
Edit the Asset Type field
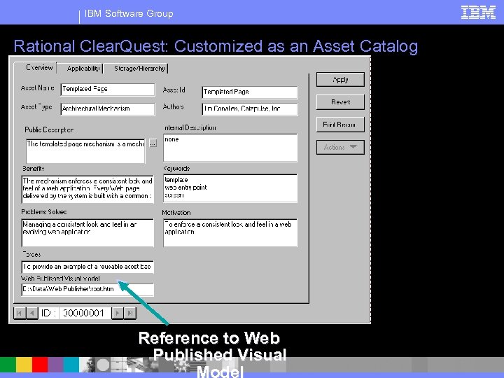108,109
